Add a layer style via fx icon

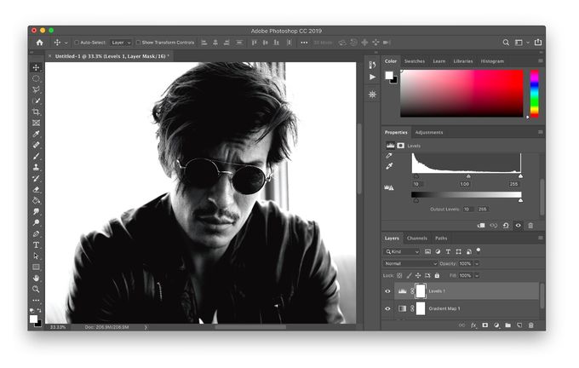tap(473, 325)
